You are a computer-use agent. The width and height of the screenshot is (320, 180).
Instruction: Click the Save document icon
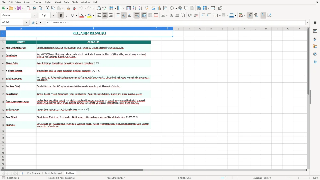pos(19,8)
